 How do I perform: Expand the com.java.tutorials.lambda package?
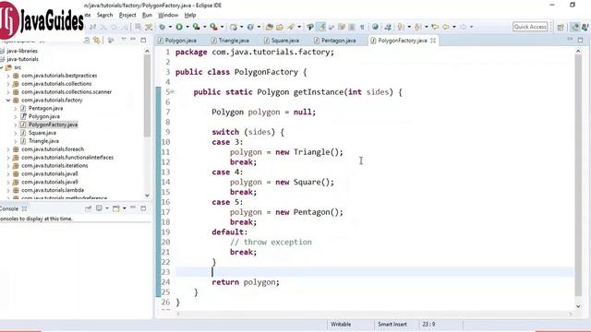(8, 191)
